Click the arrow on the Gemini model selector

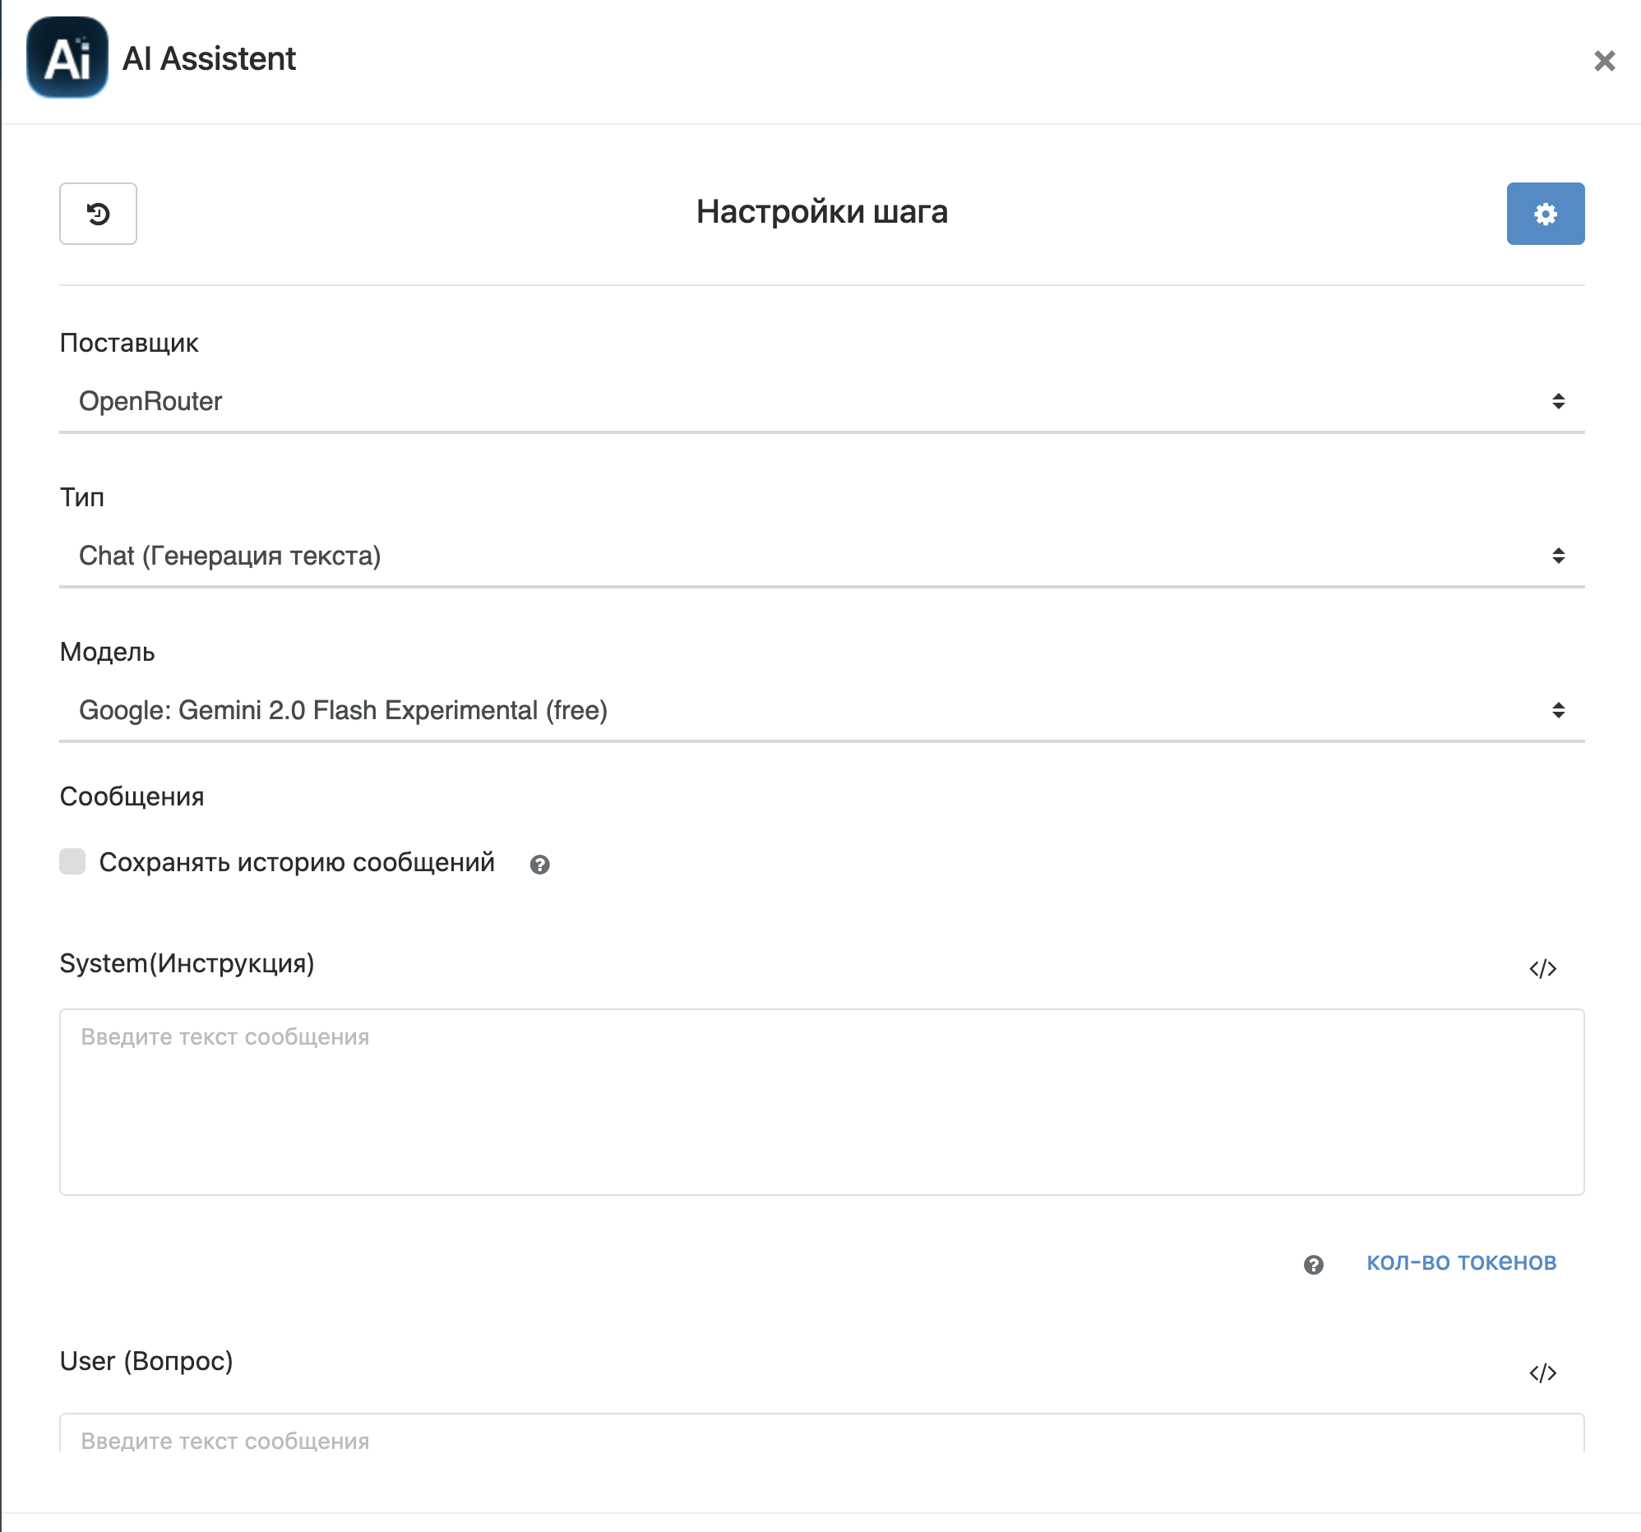coord(1557,710)
